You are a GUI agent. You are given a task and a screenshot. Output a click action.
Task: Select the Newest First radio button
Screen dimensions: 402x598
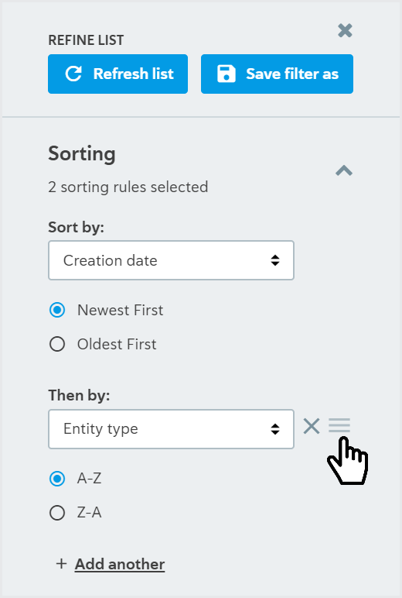click(57, 310)
